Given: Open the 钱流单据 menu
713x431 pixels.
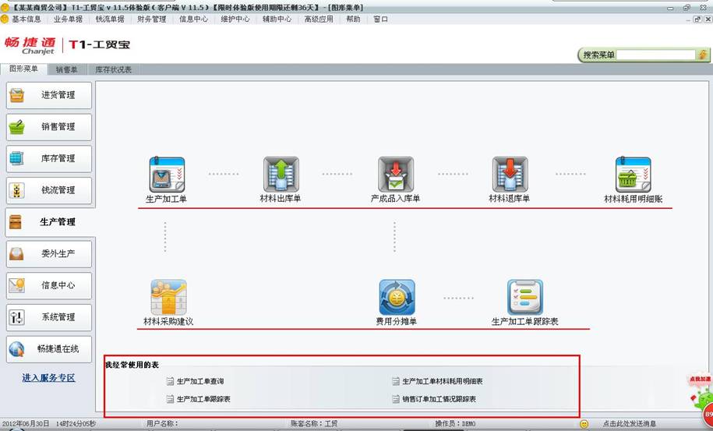Looking at the screenshot, I should (x=110, y=19).
